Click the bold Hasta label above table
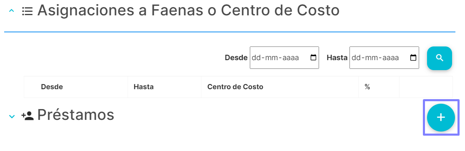 coord(337,58)
